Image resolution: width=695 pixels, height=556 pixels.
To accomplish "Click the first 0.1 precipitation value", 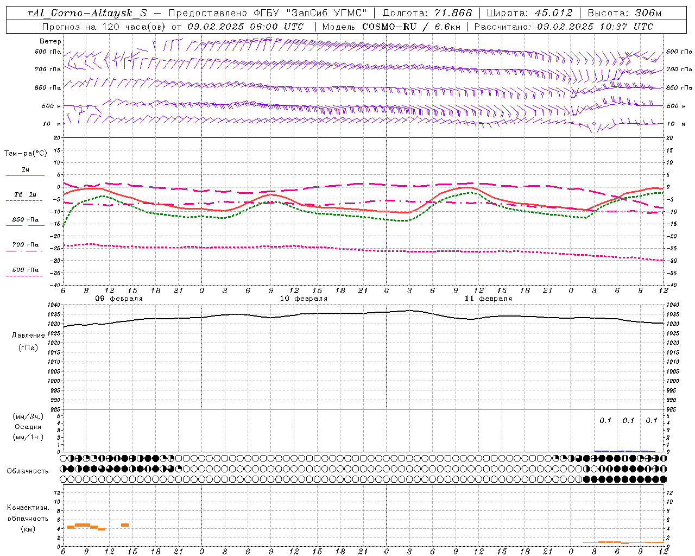I will pos(605,420).
